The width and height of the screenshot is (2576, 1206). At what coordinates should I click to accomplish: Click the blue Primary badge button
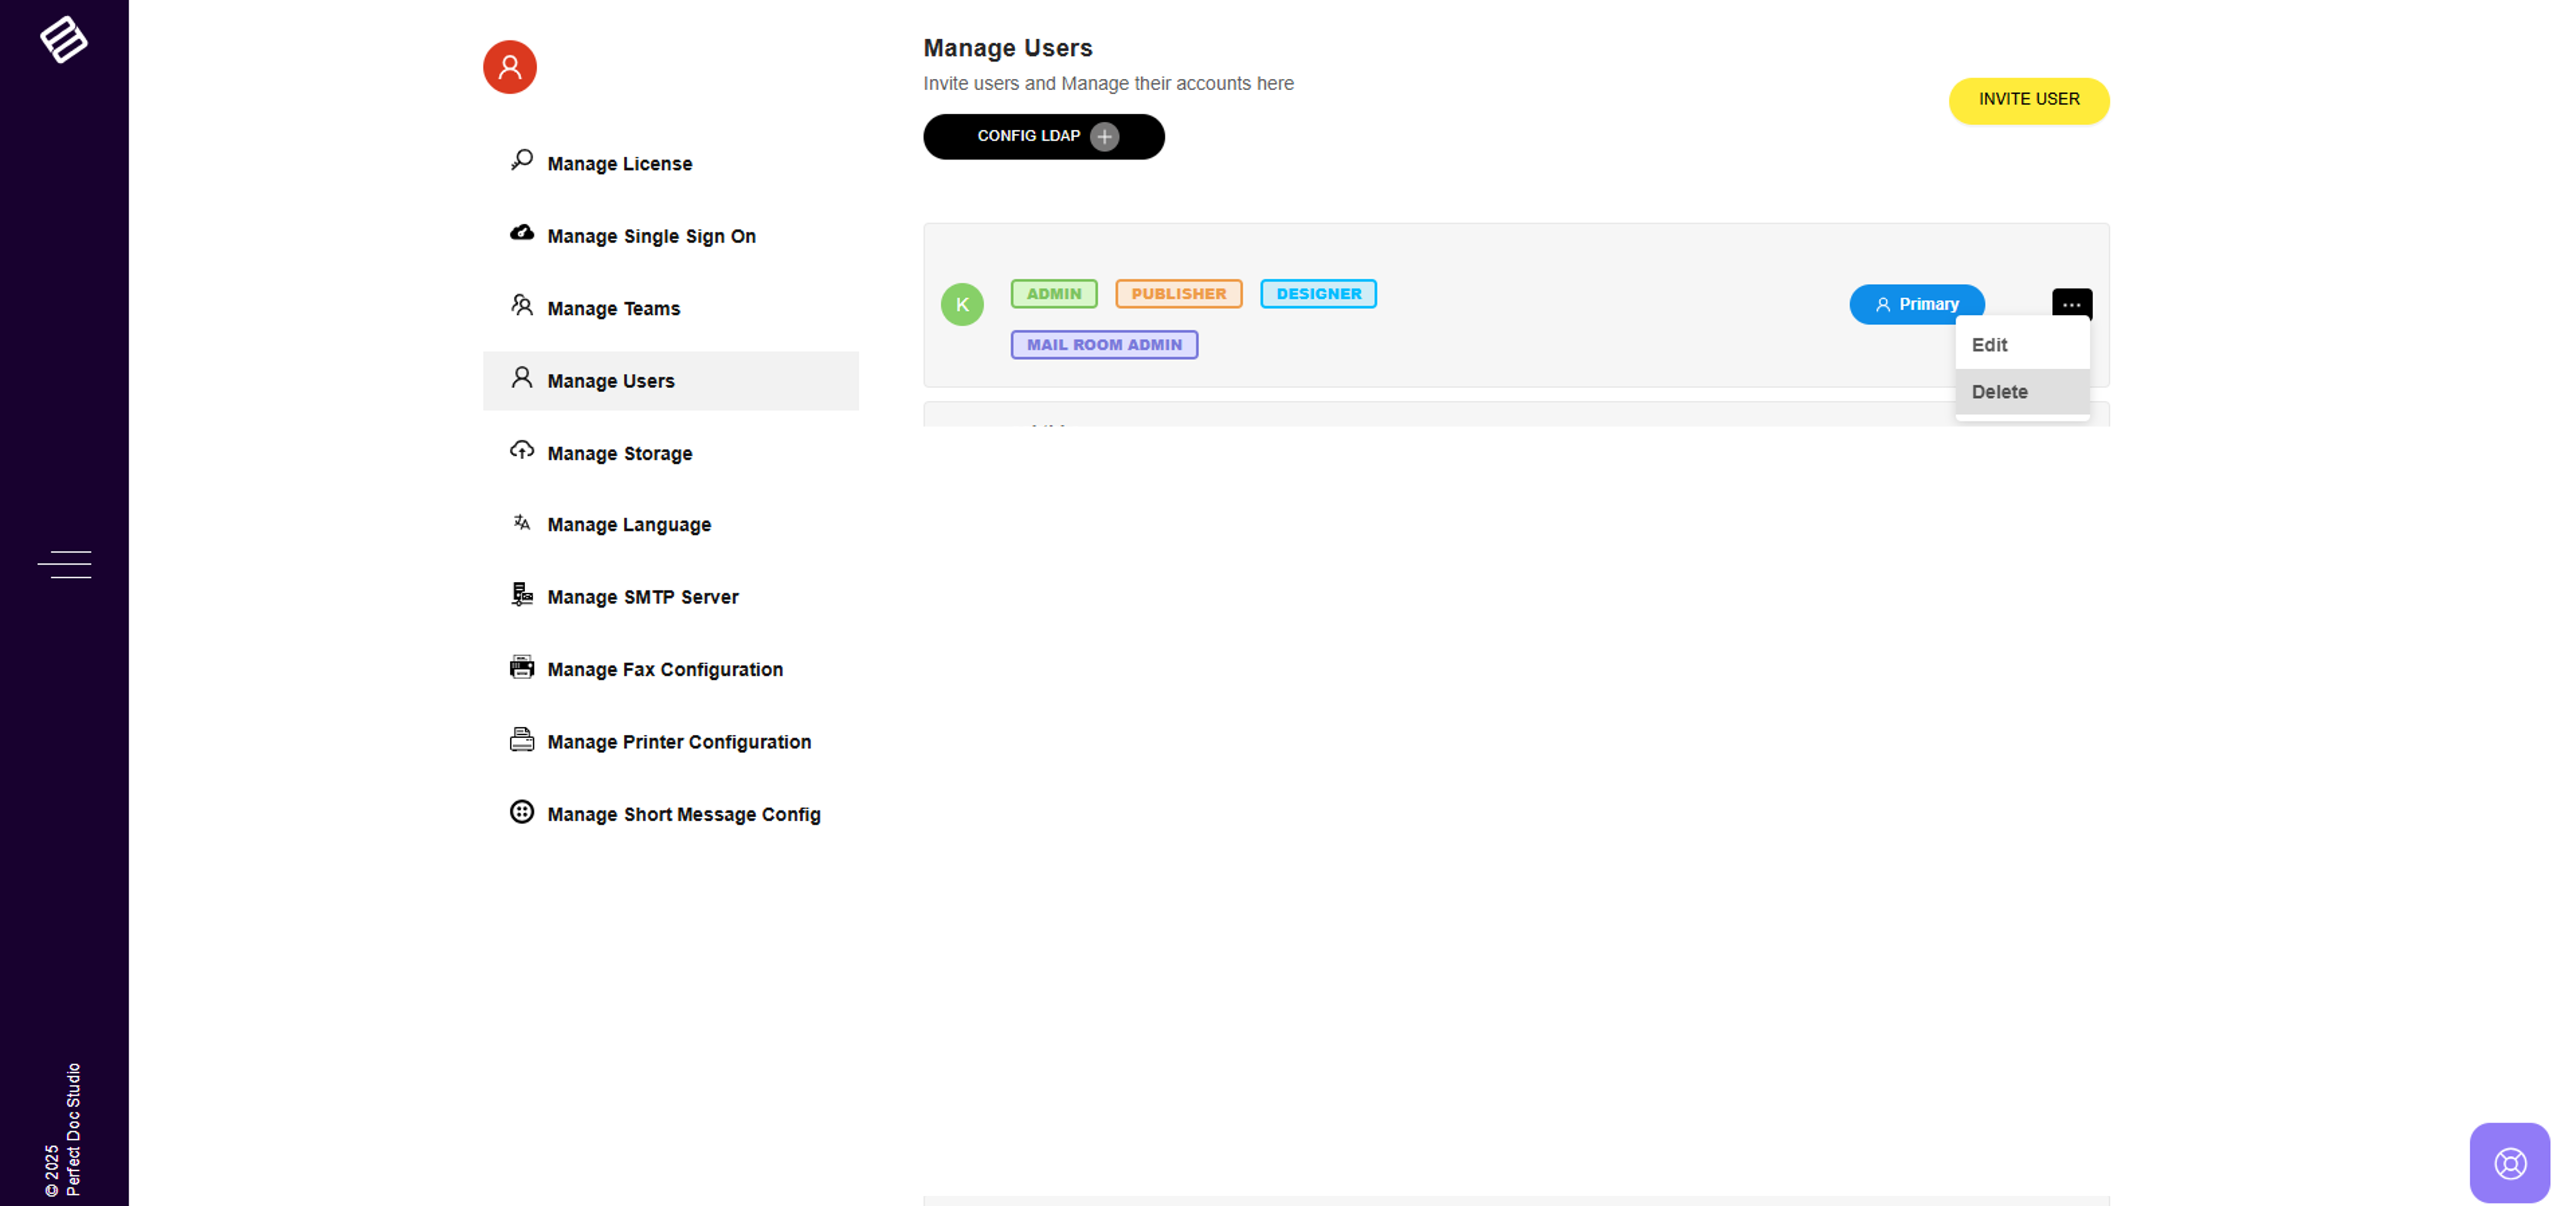click(1916, 304)
